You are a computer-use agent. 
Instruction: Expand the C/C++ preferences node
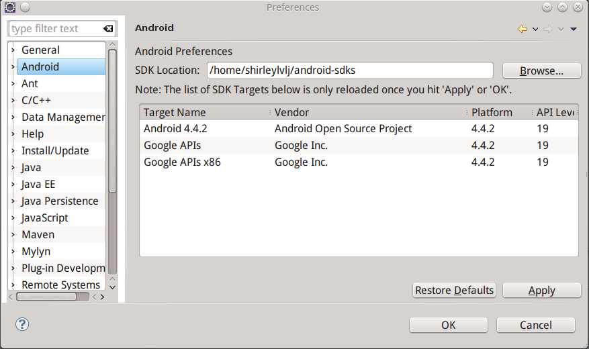(13, 100)
